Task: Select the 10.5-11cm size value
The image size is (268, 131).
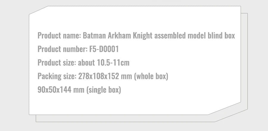Action: tap(113, 63)
